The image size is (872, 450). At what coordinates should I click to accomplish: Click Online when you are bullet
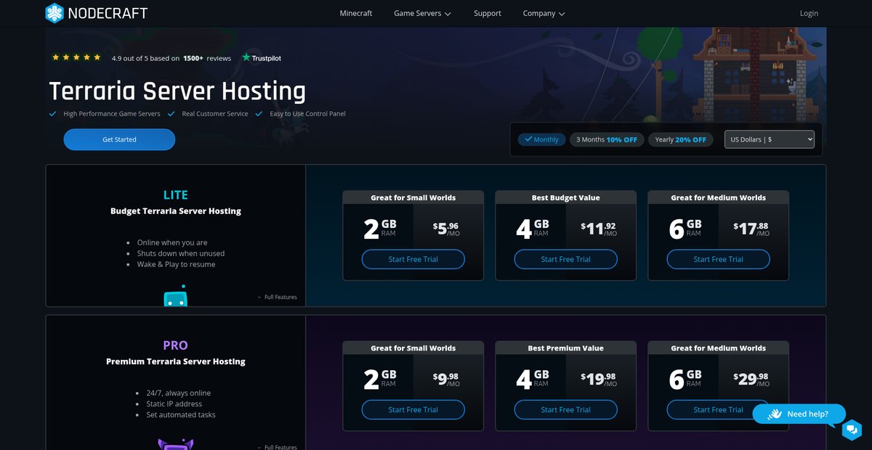click(172, 242)
